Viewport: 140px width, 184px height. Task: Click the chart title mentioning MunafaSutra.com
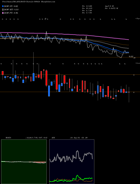click(x=29, y=2)
